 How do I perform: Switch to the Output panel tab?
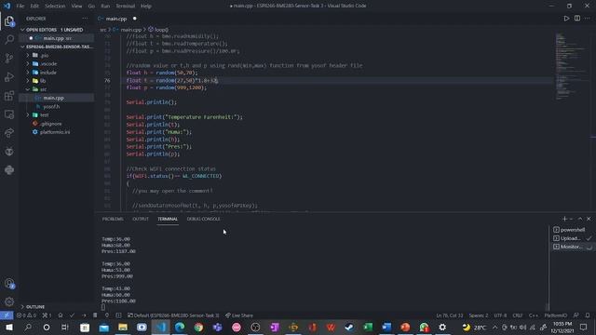point(141,220)
